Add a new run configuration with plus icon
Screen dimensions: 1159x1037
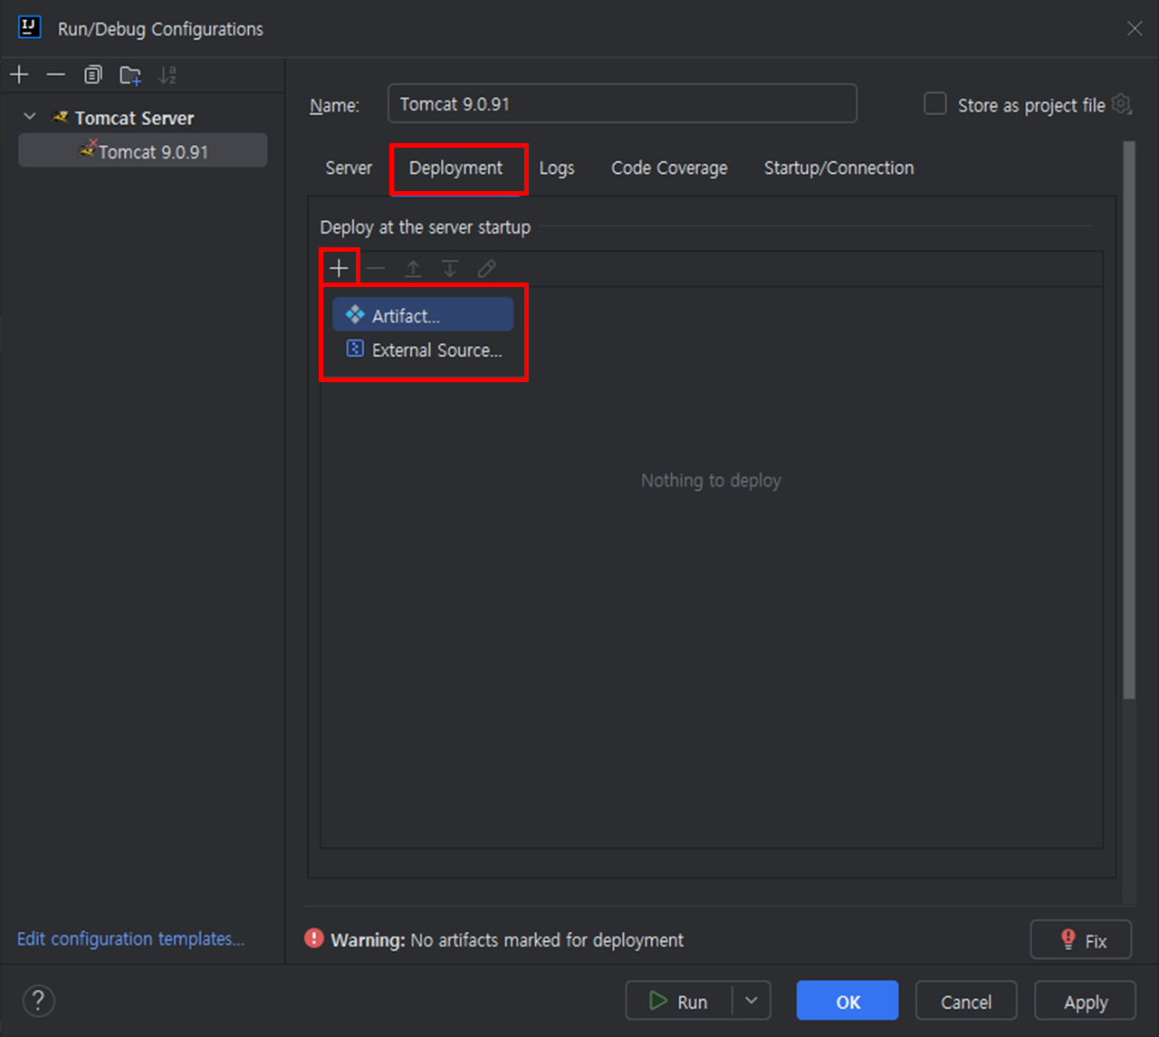(19, 74)
